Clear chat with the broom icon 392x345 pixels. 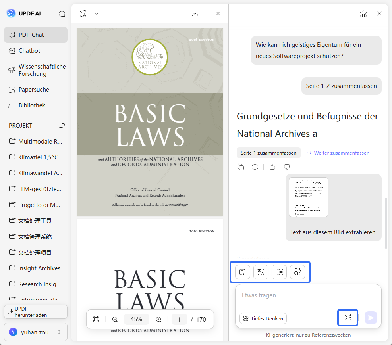click(x=363, y=14)
